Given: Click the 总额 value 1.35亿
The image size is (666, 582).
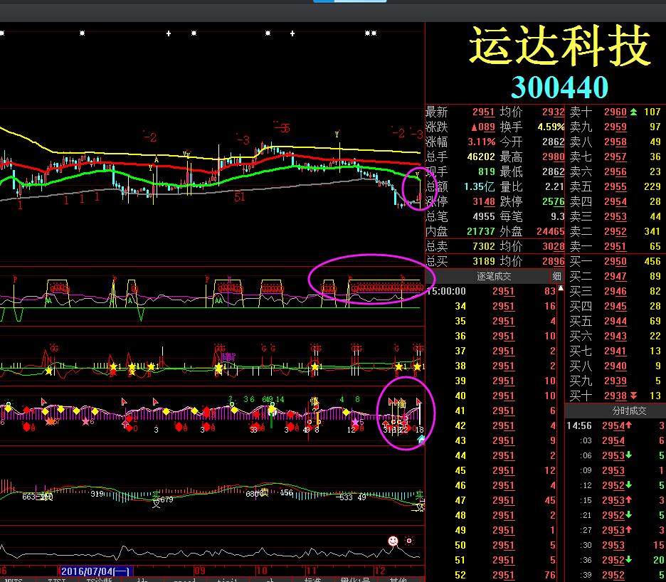Looking at the screenshot, I should (x=480, y=186).
